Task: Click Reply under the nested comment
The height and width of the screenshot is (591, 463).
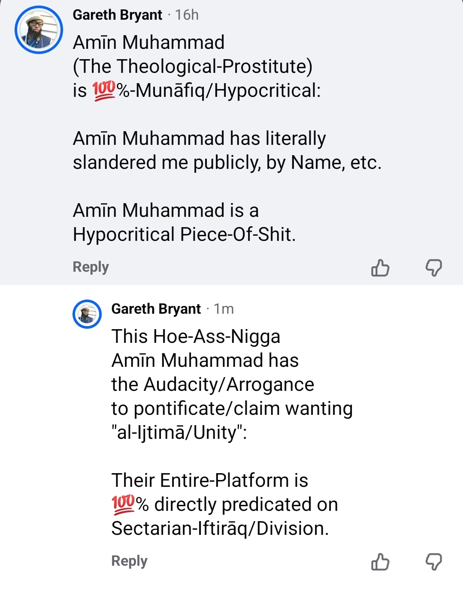Action: coord(128,560)
